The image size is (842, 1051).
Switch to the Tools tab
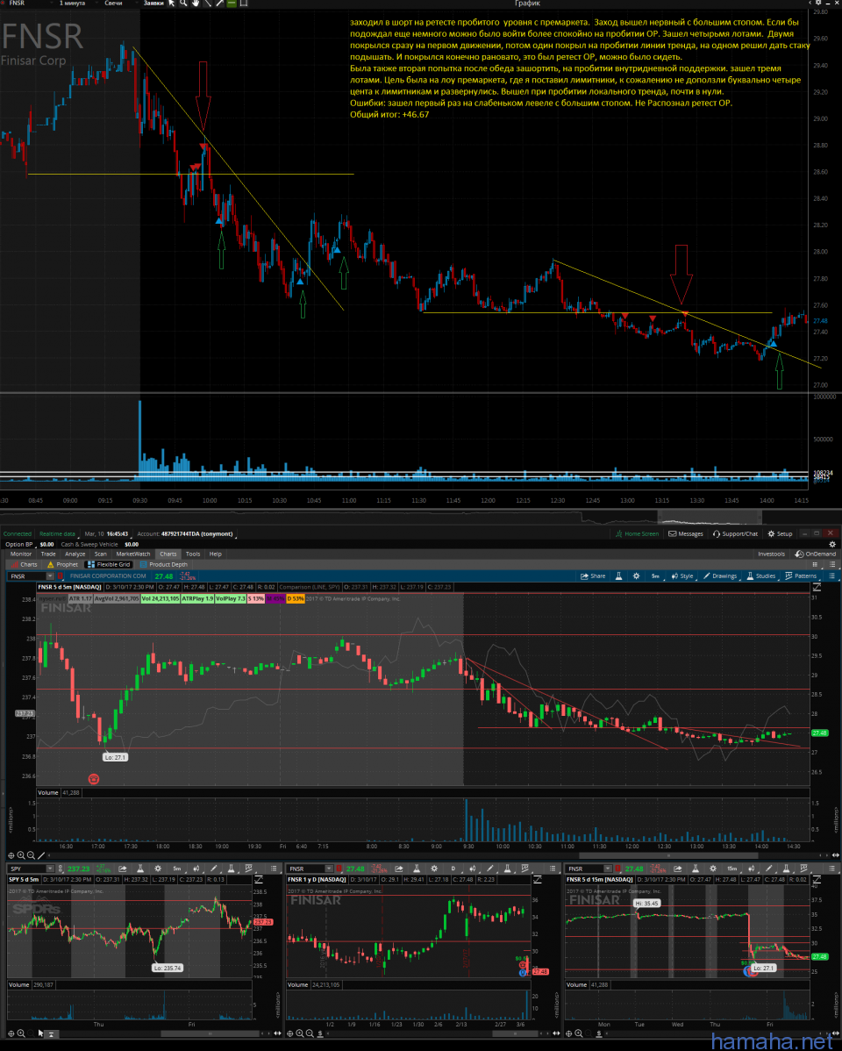pyautogui.click(x=193, y=554)
